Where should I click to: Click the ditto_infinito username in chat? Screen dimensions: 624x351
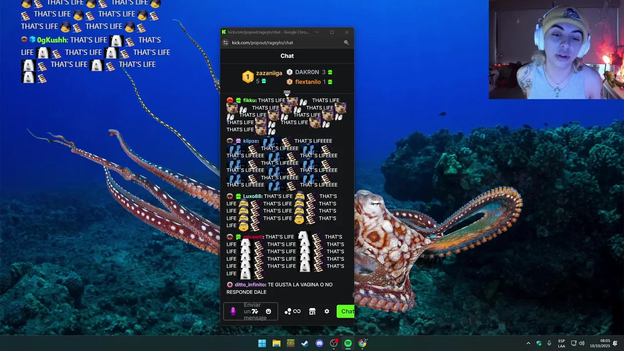[x=250, y=284]
